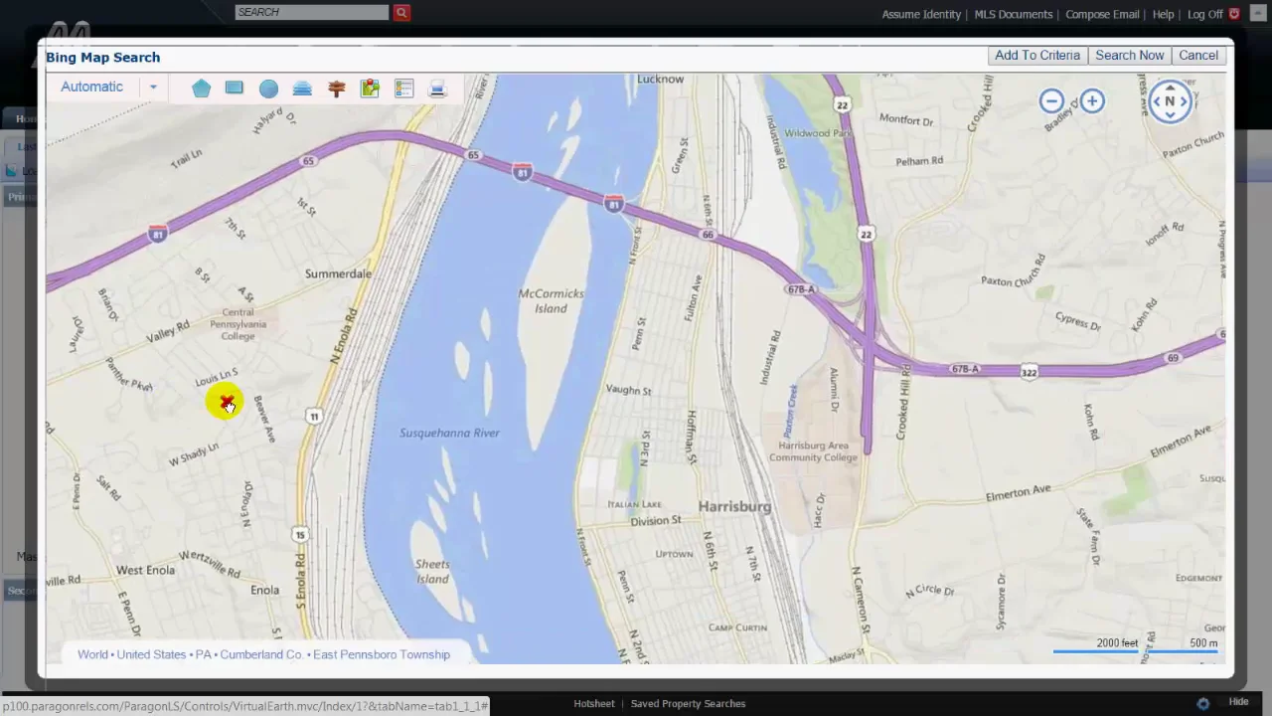Viewport: 1272px width, 716px height.
Task: Zoom in with the plus button
Action: coord(1092,100)
